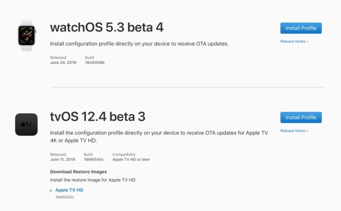This screenshot has height=211, width=341.
Task: Click the release date June 24, 2019
Action: click(x=63, y=63)
